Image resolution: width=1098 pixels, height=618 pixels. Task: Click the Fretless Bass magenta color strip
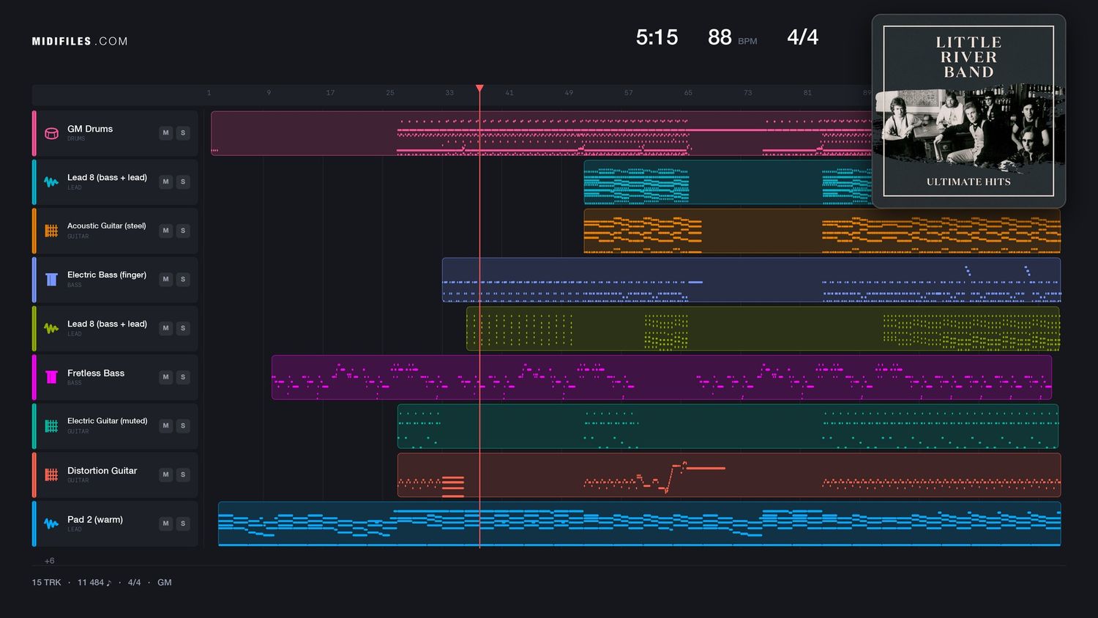tap(34, 377)
